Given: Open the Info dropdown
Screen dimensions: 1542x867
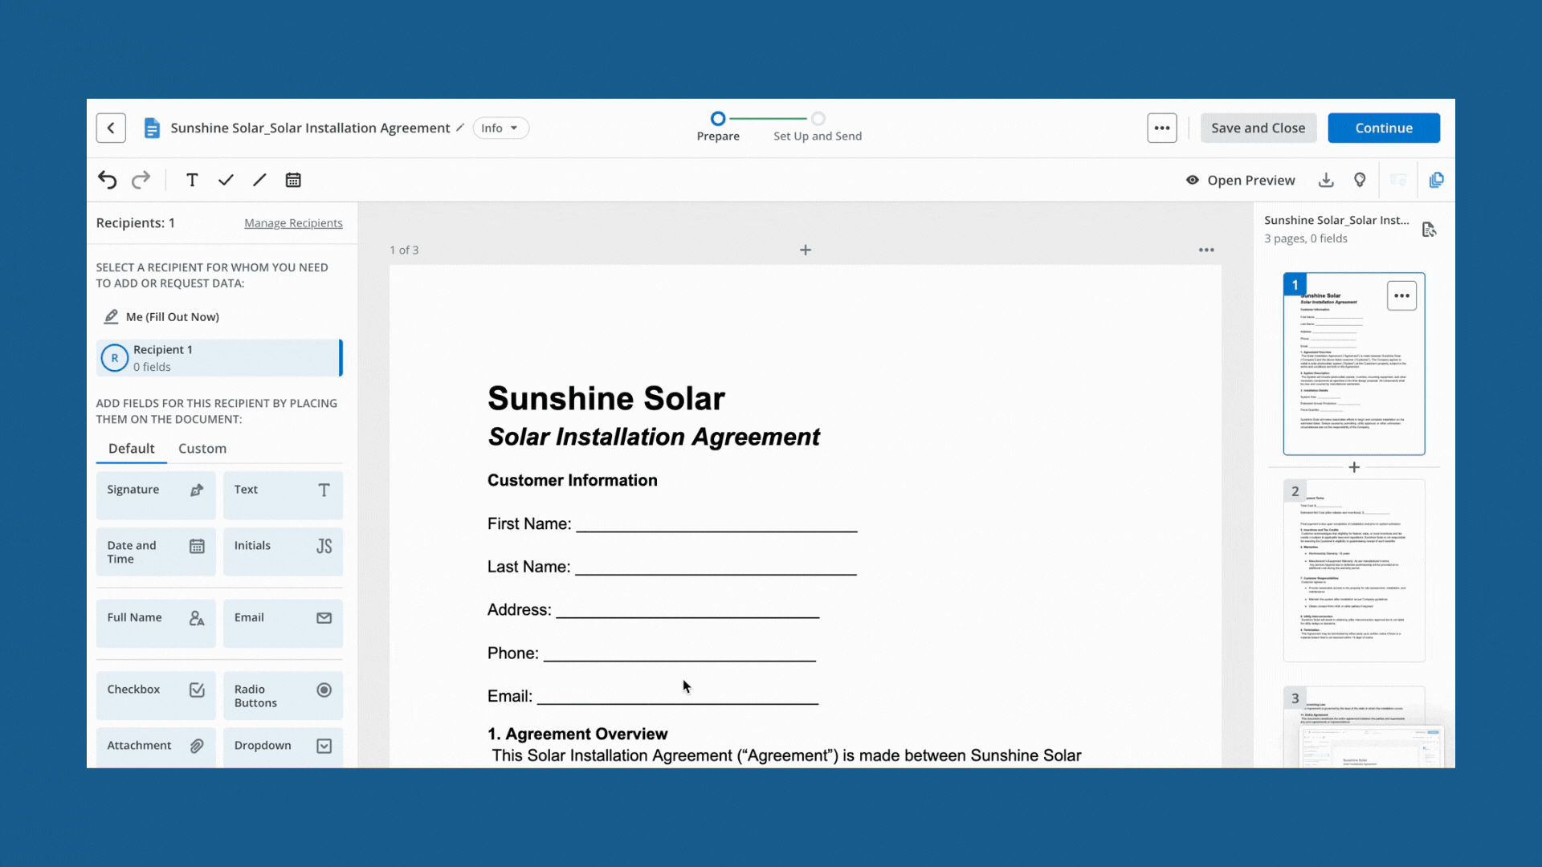Looking at the screenshot, I should pyautogui.click(x=500, y=128).
